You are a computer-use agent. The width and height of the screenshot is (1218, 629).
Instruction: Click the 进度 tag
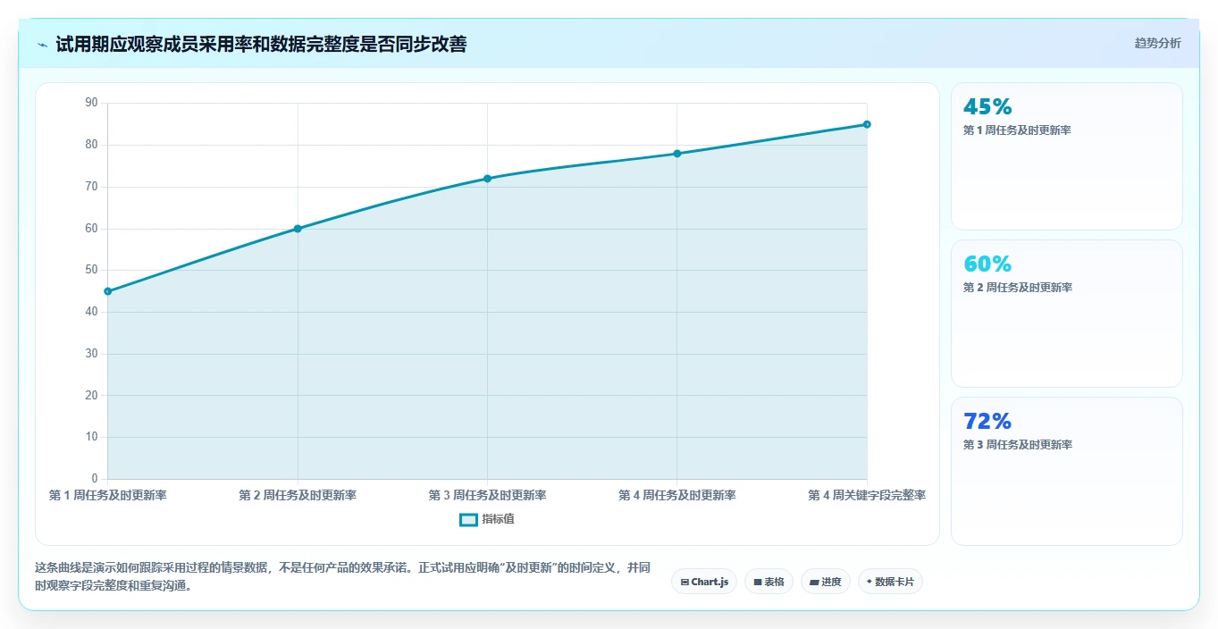tap(826, 582)
